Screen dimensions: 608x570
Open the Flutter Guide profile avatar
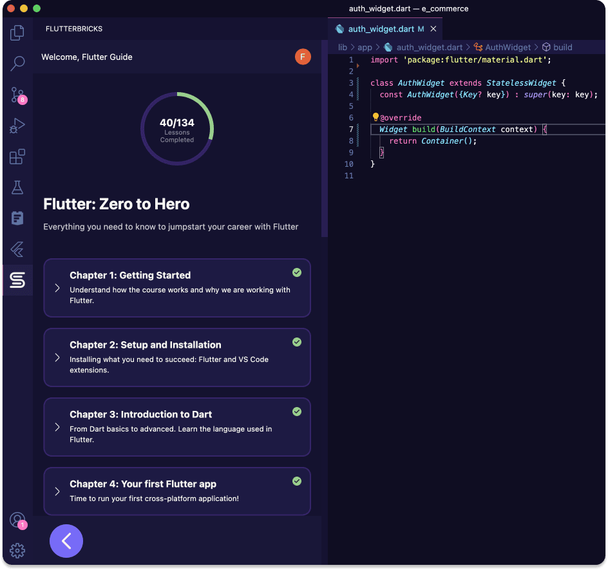tap(303, 57)
